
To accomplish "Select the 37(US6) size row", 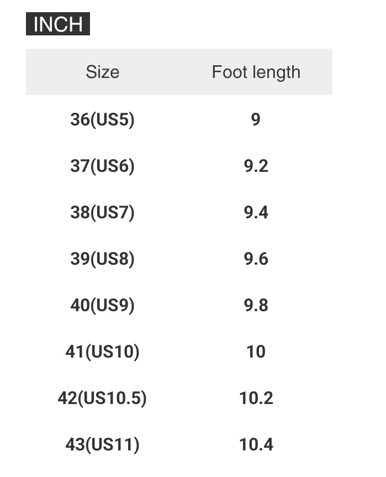I will 102,166.
